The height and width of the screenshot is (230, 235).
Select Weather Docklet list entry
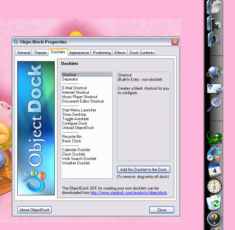pyautogui.click(x=87, y=163)
